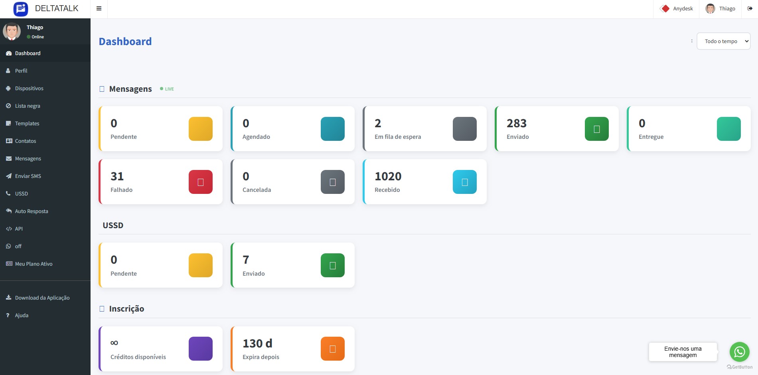
Task: Select Lista negra in sidebar
Action: pyautogui.click(x=28, y=106)
